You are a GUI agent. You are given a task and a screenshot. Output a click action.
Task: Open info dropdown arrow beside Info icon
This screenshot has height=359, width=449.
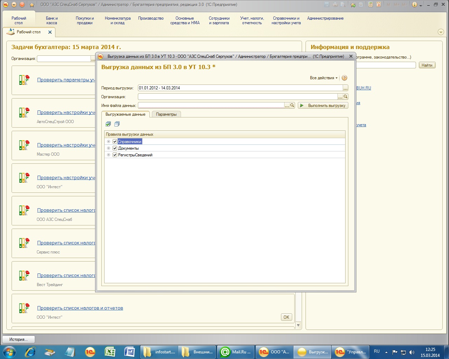421,5
